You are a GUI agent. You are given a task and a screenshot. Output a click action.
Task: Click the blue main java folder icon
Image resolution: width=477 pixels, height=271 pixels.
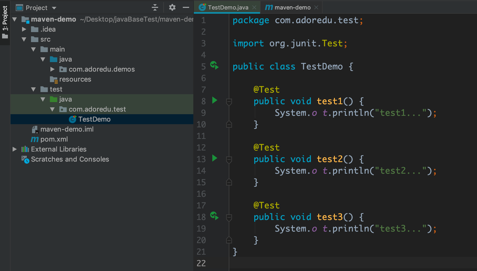54,59
